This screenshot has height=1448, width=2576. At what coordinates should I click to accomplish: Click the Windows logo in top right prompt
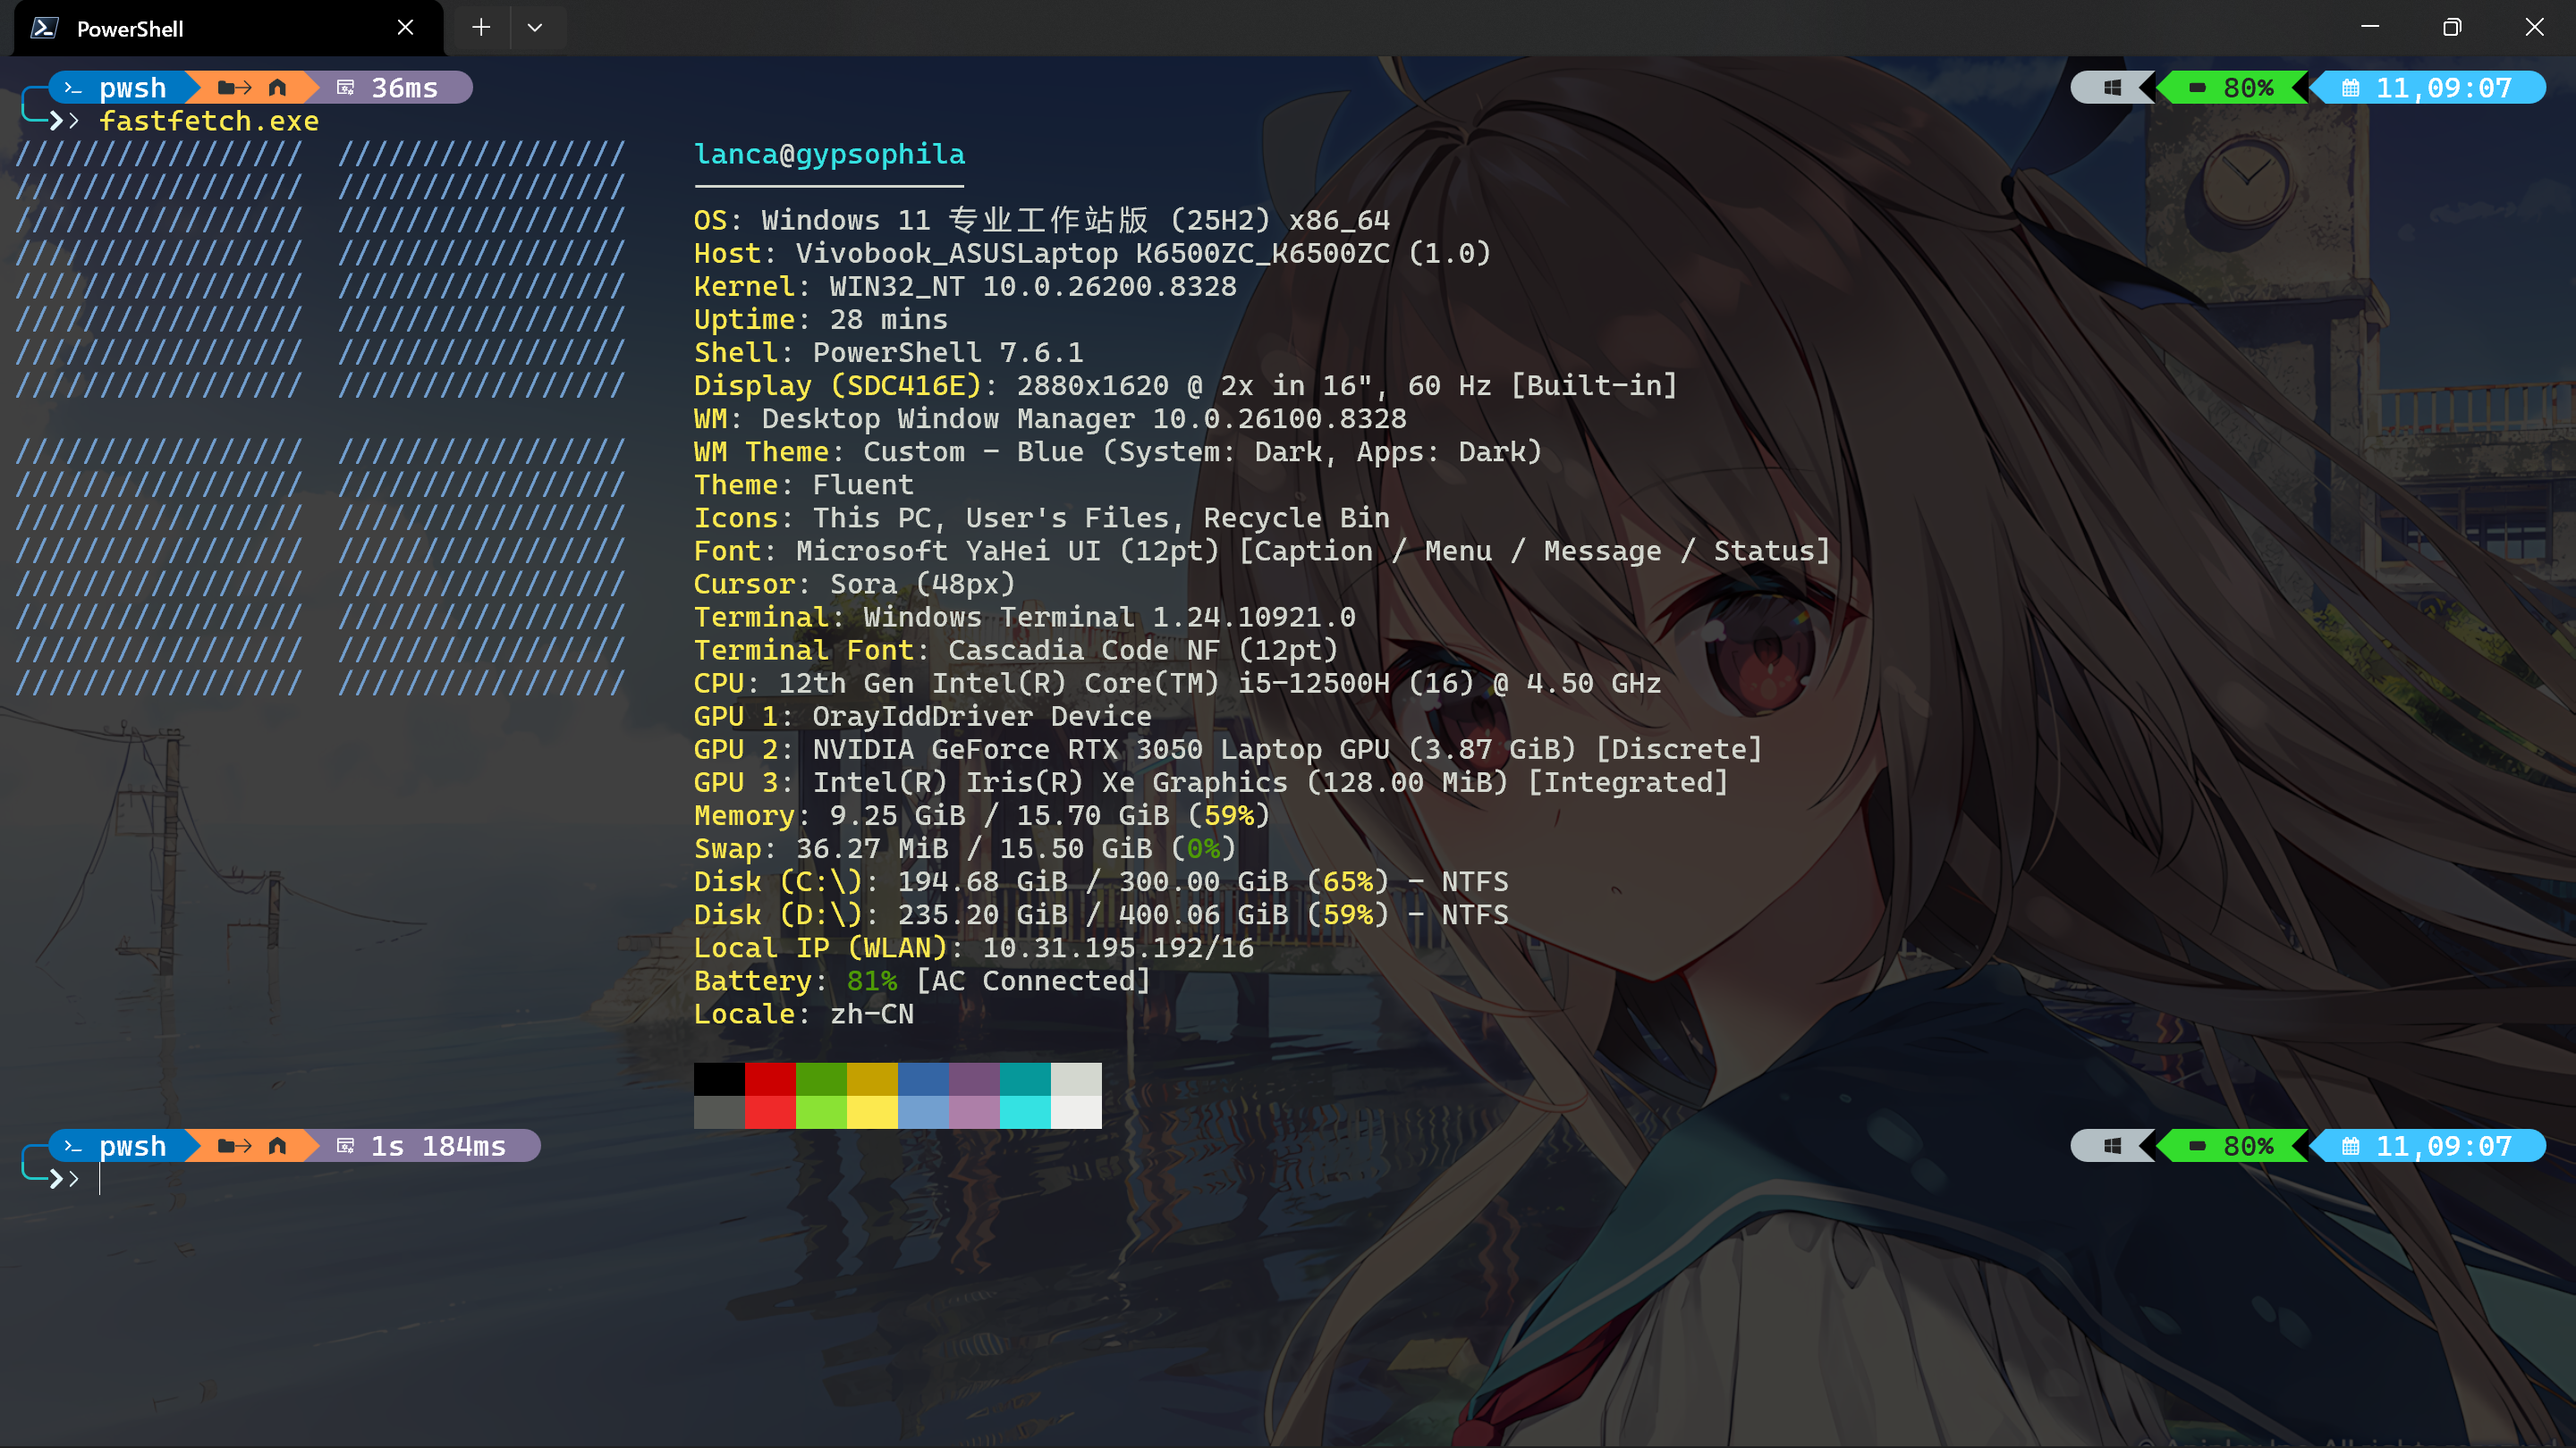[x=2112, y=88]
